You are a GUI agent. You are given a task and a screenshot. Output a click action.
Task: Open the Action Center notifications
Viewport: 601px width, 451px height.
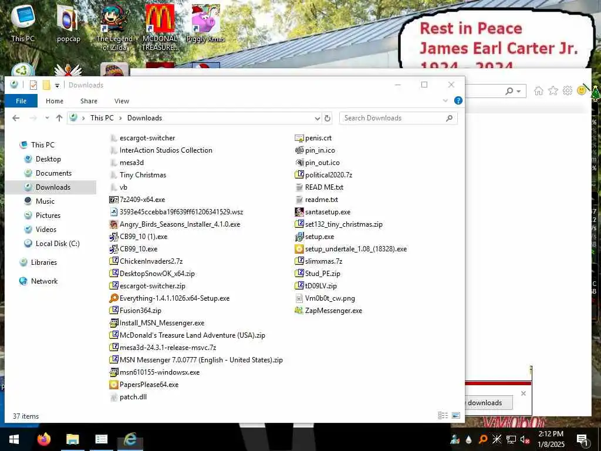[x=582, y=439]
